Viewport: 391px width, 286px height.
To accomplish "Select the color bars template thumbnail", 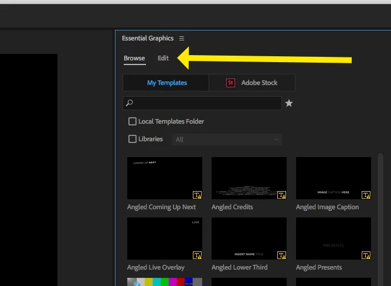I will [165, 282].
